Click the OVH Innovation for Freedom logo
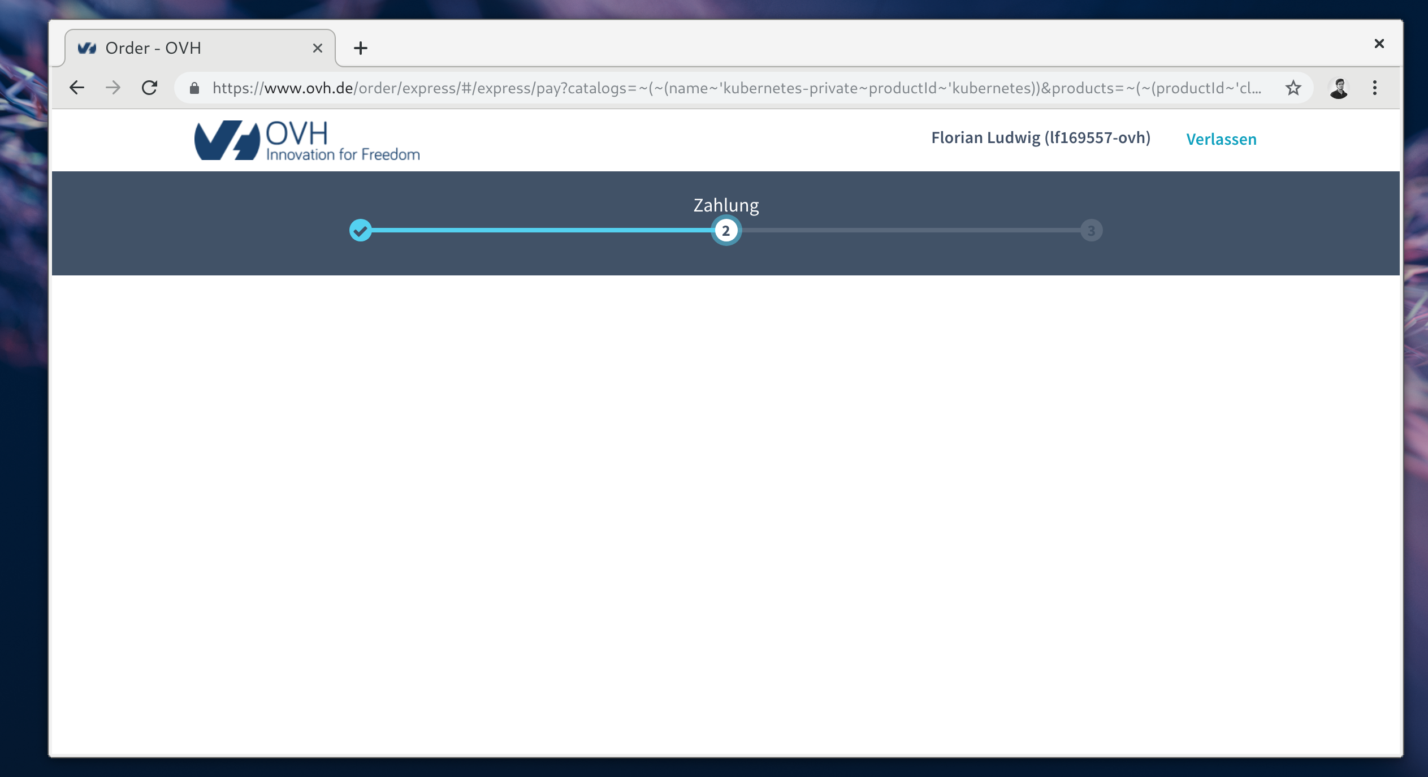This screenshot has width=1428, height=777. pos(307,140)
